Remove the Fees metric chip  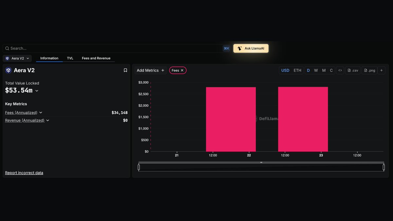pyautogui.click(x=182, y=70)
